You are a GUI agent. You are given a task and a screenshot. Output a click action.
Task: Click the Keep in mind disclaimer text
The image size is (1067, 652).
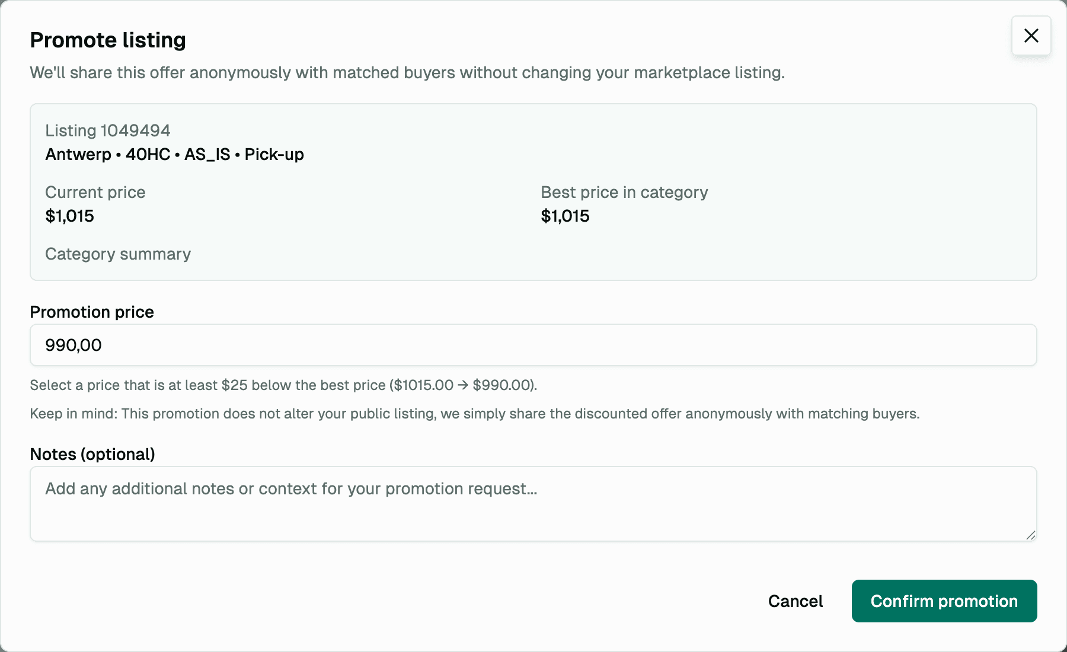(474, 414)
